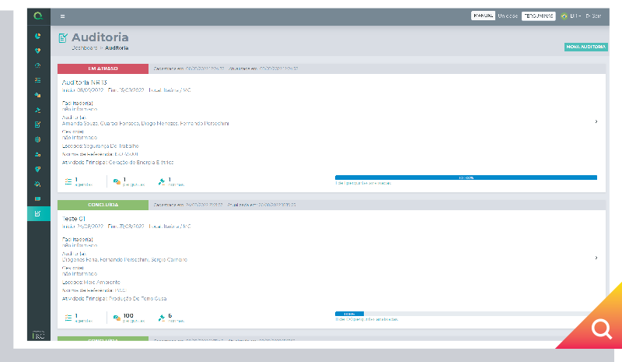This screenshot has height=362, width=622.
Task: Click the Sair logout link
Action: [595, 16]
